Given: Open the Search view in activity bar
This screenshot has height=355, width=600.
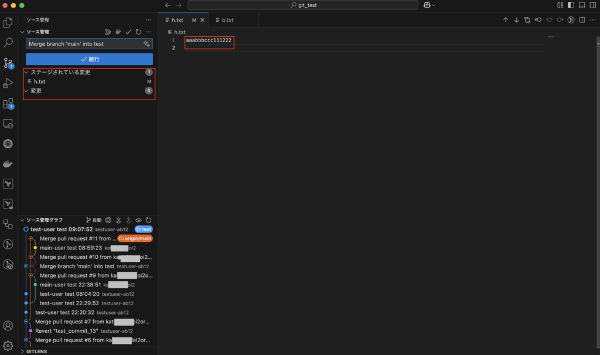Looking at the screenshot, I should [x=8, y=42].
